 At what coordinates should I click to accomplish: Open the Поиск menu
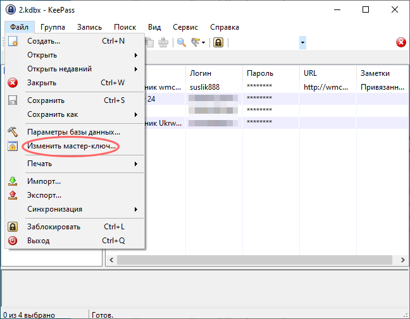pyautogui.click(x=125, y=27)
